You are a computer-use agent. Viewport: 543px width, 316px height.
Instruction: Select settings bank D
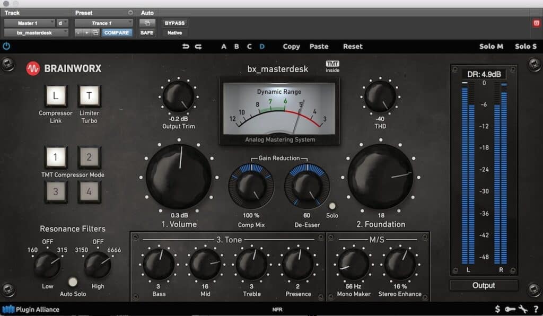[262, 47]
